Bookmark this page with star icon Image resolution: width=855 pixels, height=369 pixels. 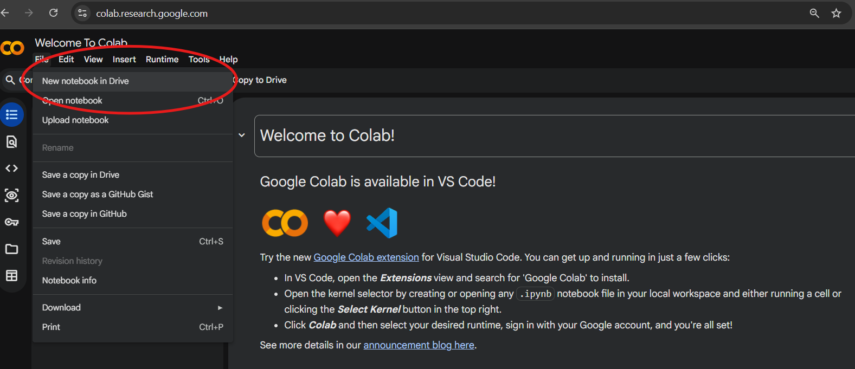pos(836,13)
